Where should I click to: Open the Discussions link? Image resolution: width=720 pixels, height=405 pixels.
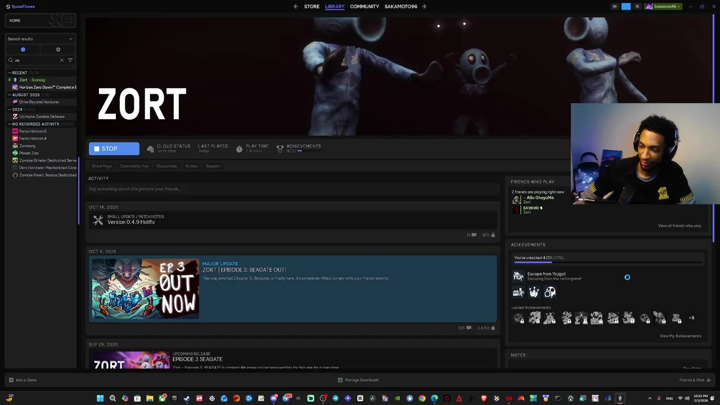pyautogui.click(x=166, y=166)
